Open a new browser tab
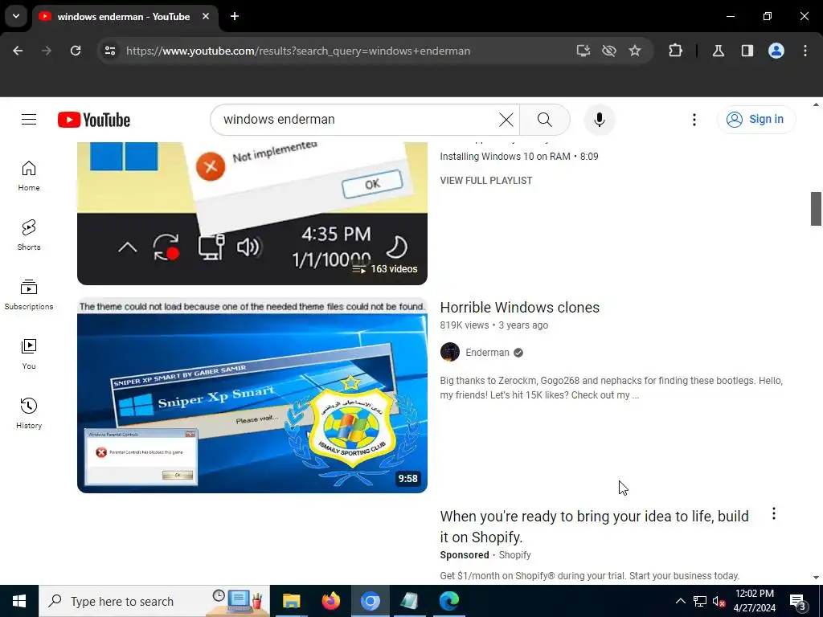 [235, 16]
